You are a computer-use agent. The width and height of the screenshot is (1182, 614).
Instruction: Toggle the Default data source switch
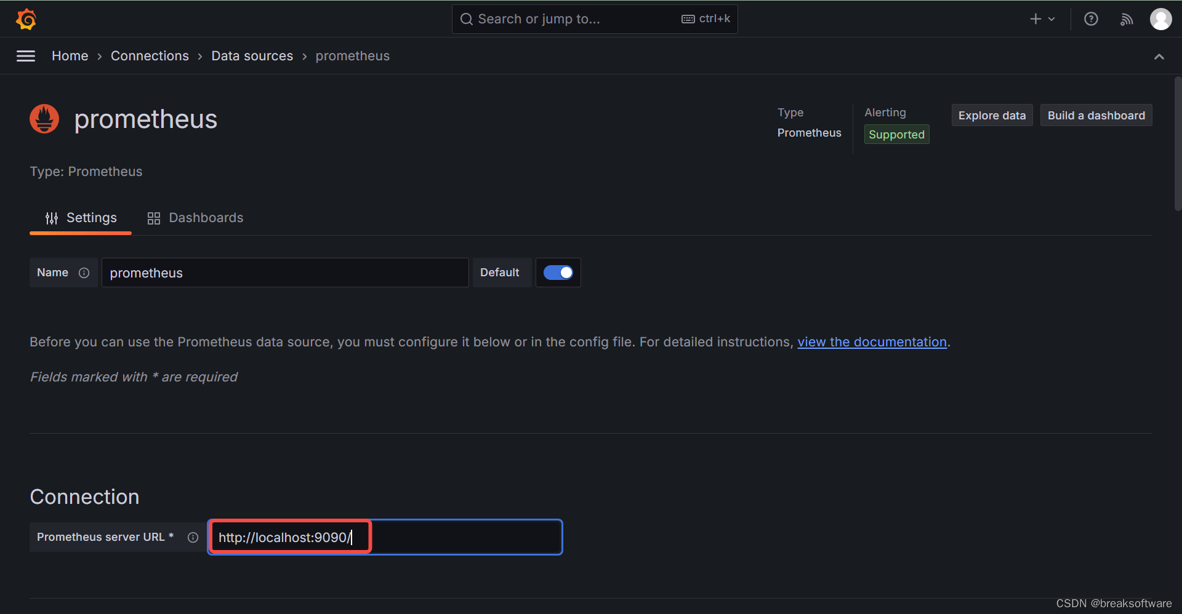[558, 273]
